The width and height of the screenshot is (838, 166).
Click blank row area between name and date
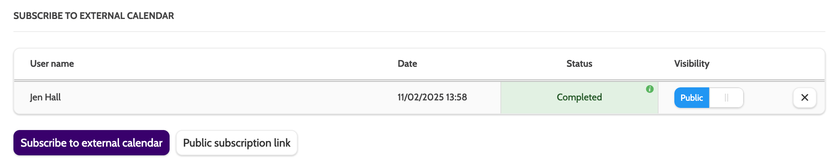(229, 97)
